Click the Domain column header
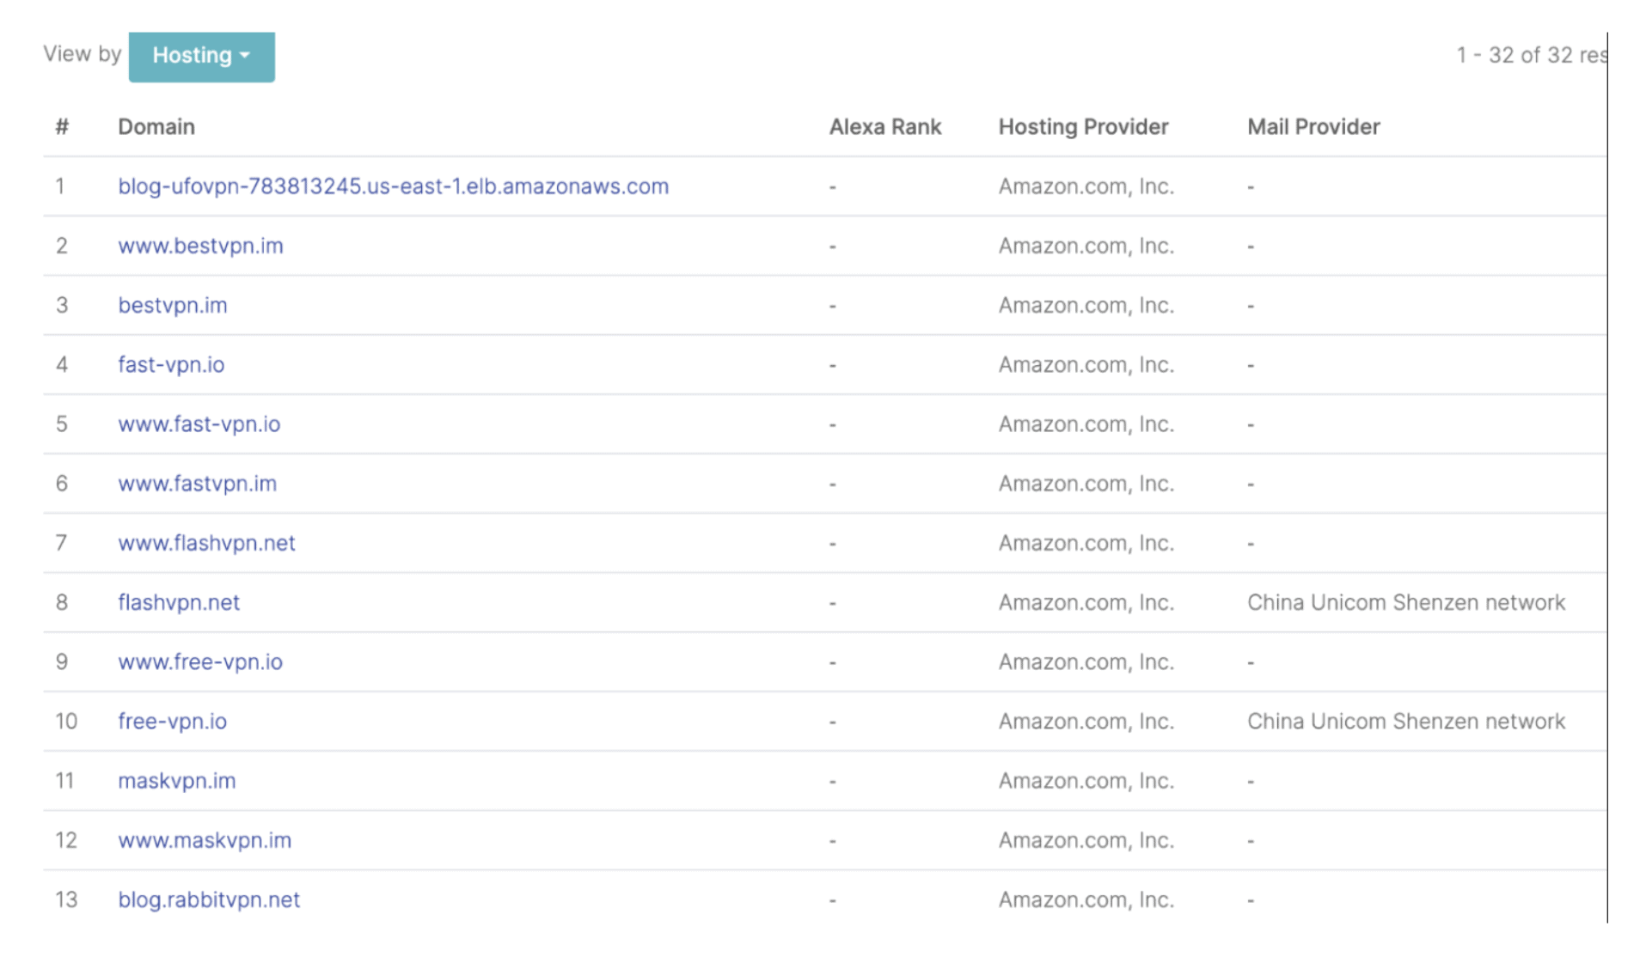Image resolution: width=1640 pixels, height=969 pixels. pos(156,126)
